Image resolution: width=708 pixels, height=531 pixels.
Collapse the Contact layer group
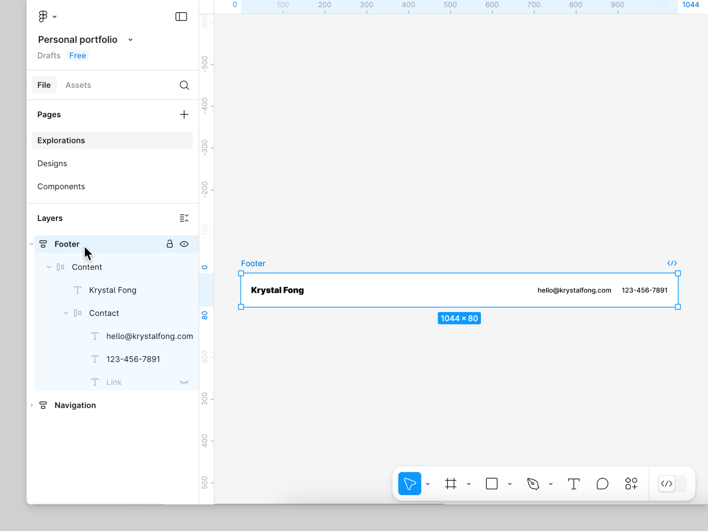tap(66, 313)
